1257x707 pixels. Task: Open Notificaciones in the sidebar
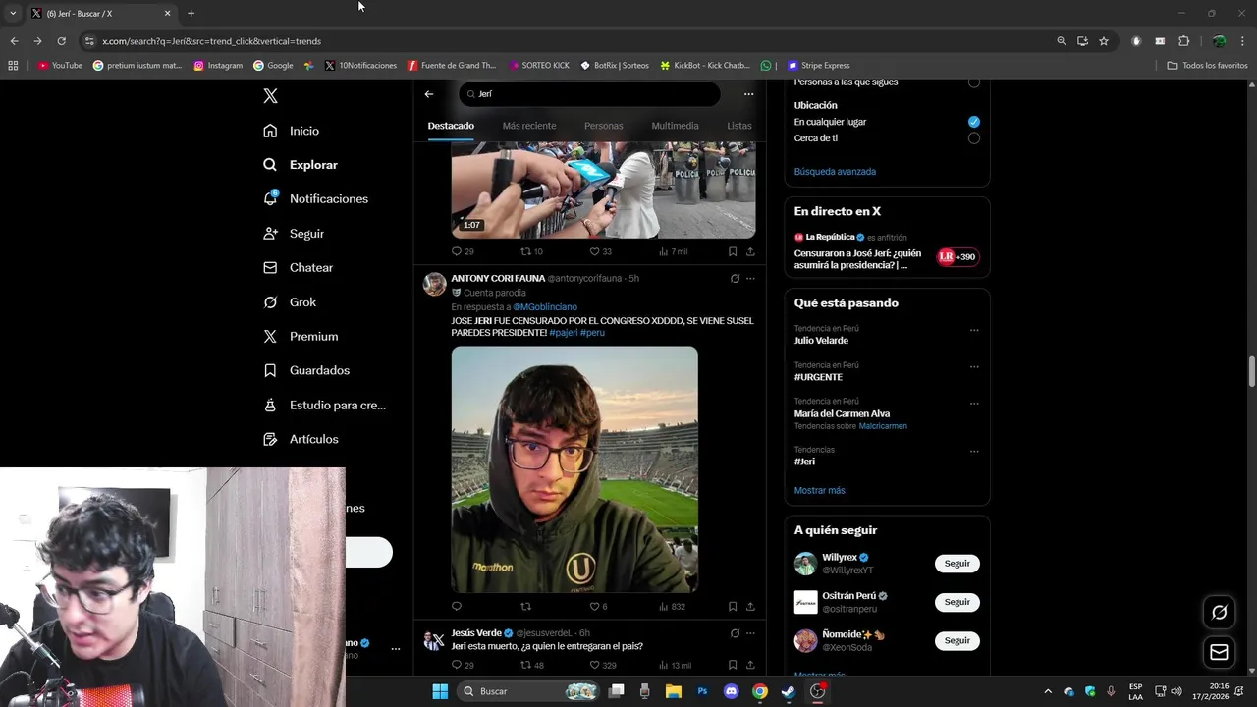tap(315, 198)
